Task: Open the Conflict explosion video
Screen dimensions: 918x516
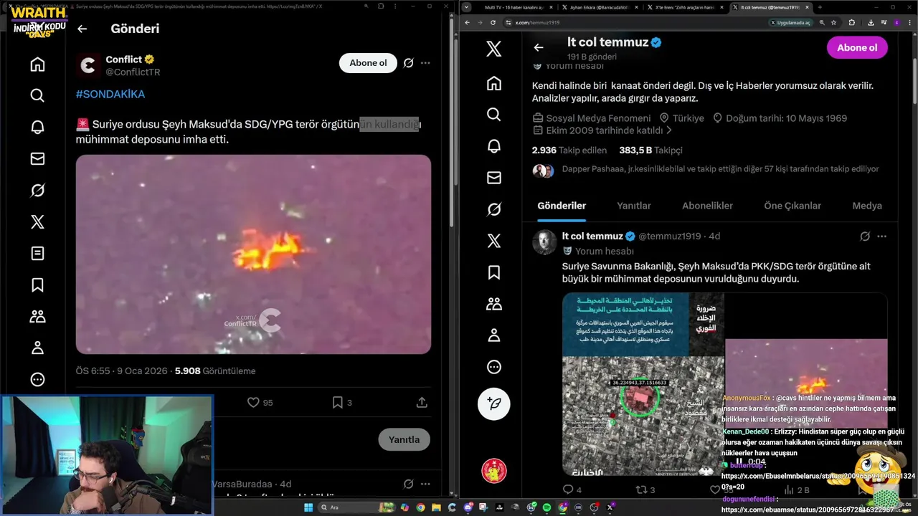Action: pyautogui.click(x=253, y=254)
